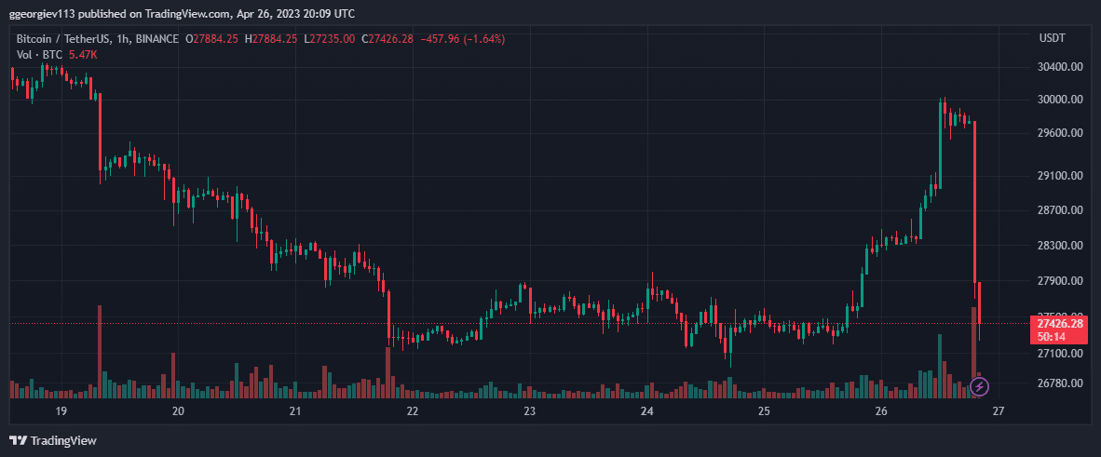The width and height of the screenshot is (1101, 457).
Task: Click the open value O27884.25
Action: pyautogui.click(x=211, y=39)
